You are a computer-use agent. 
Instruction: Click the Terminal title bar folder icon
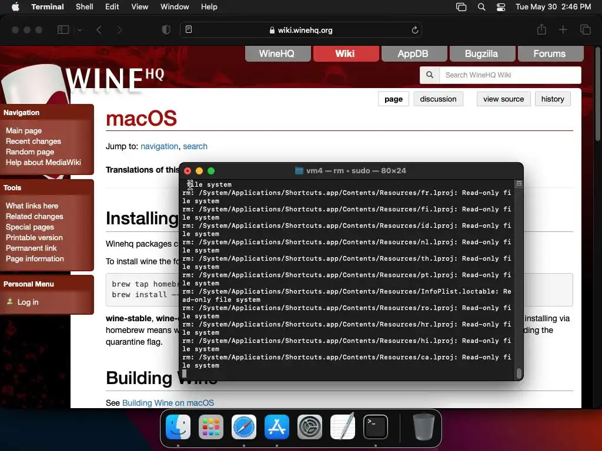[299, 171]
